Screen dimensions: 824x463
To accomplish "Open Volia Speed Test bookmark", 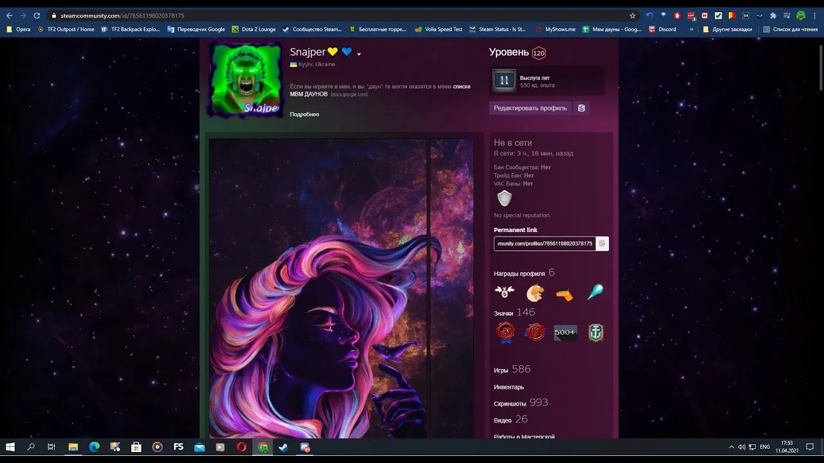I will (438, 29).
